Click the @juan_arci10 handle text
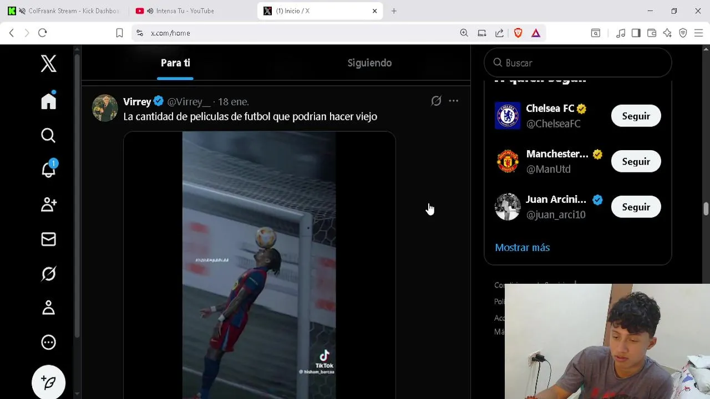The height and width of the screenshot is (399, 710). point(556,214)
